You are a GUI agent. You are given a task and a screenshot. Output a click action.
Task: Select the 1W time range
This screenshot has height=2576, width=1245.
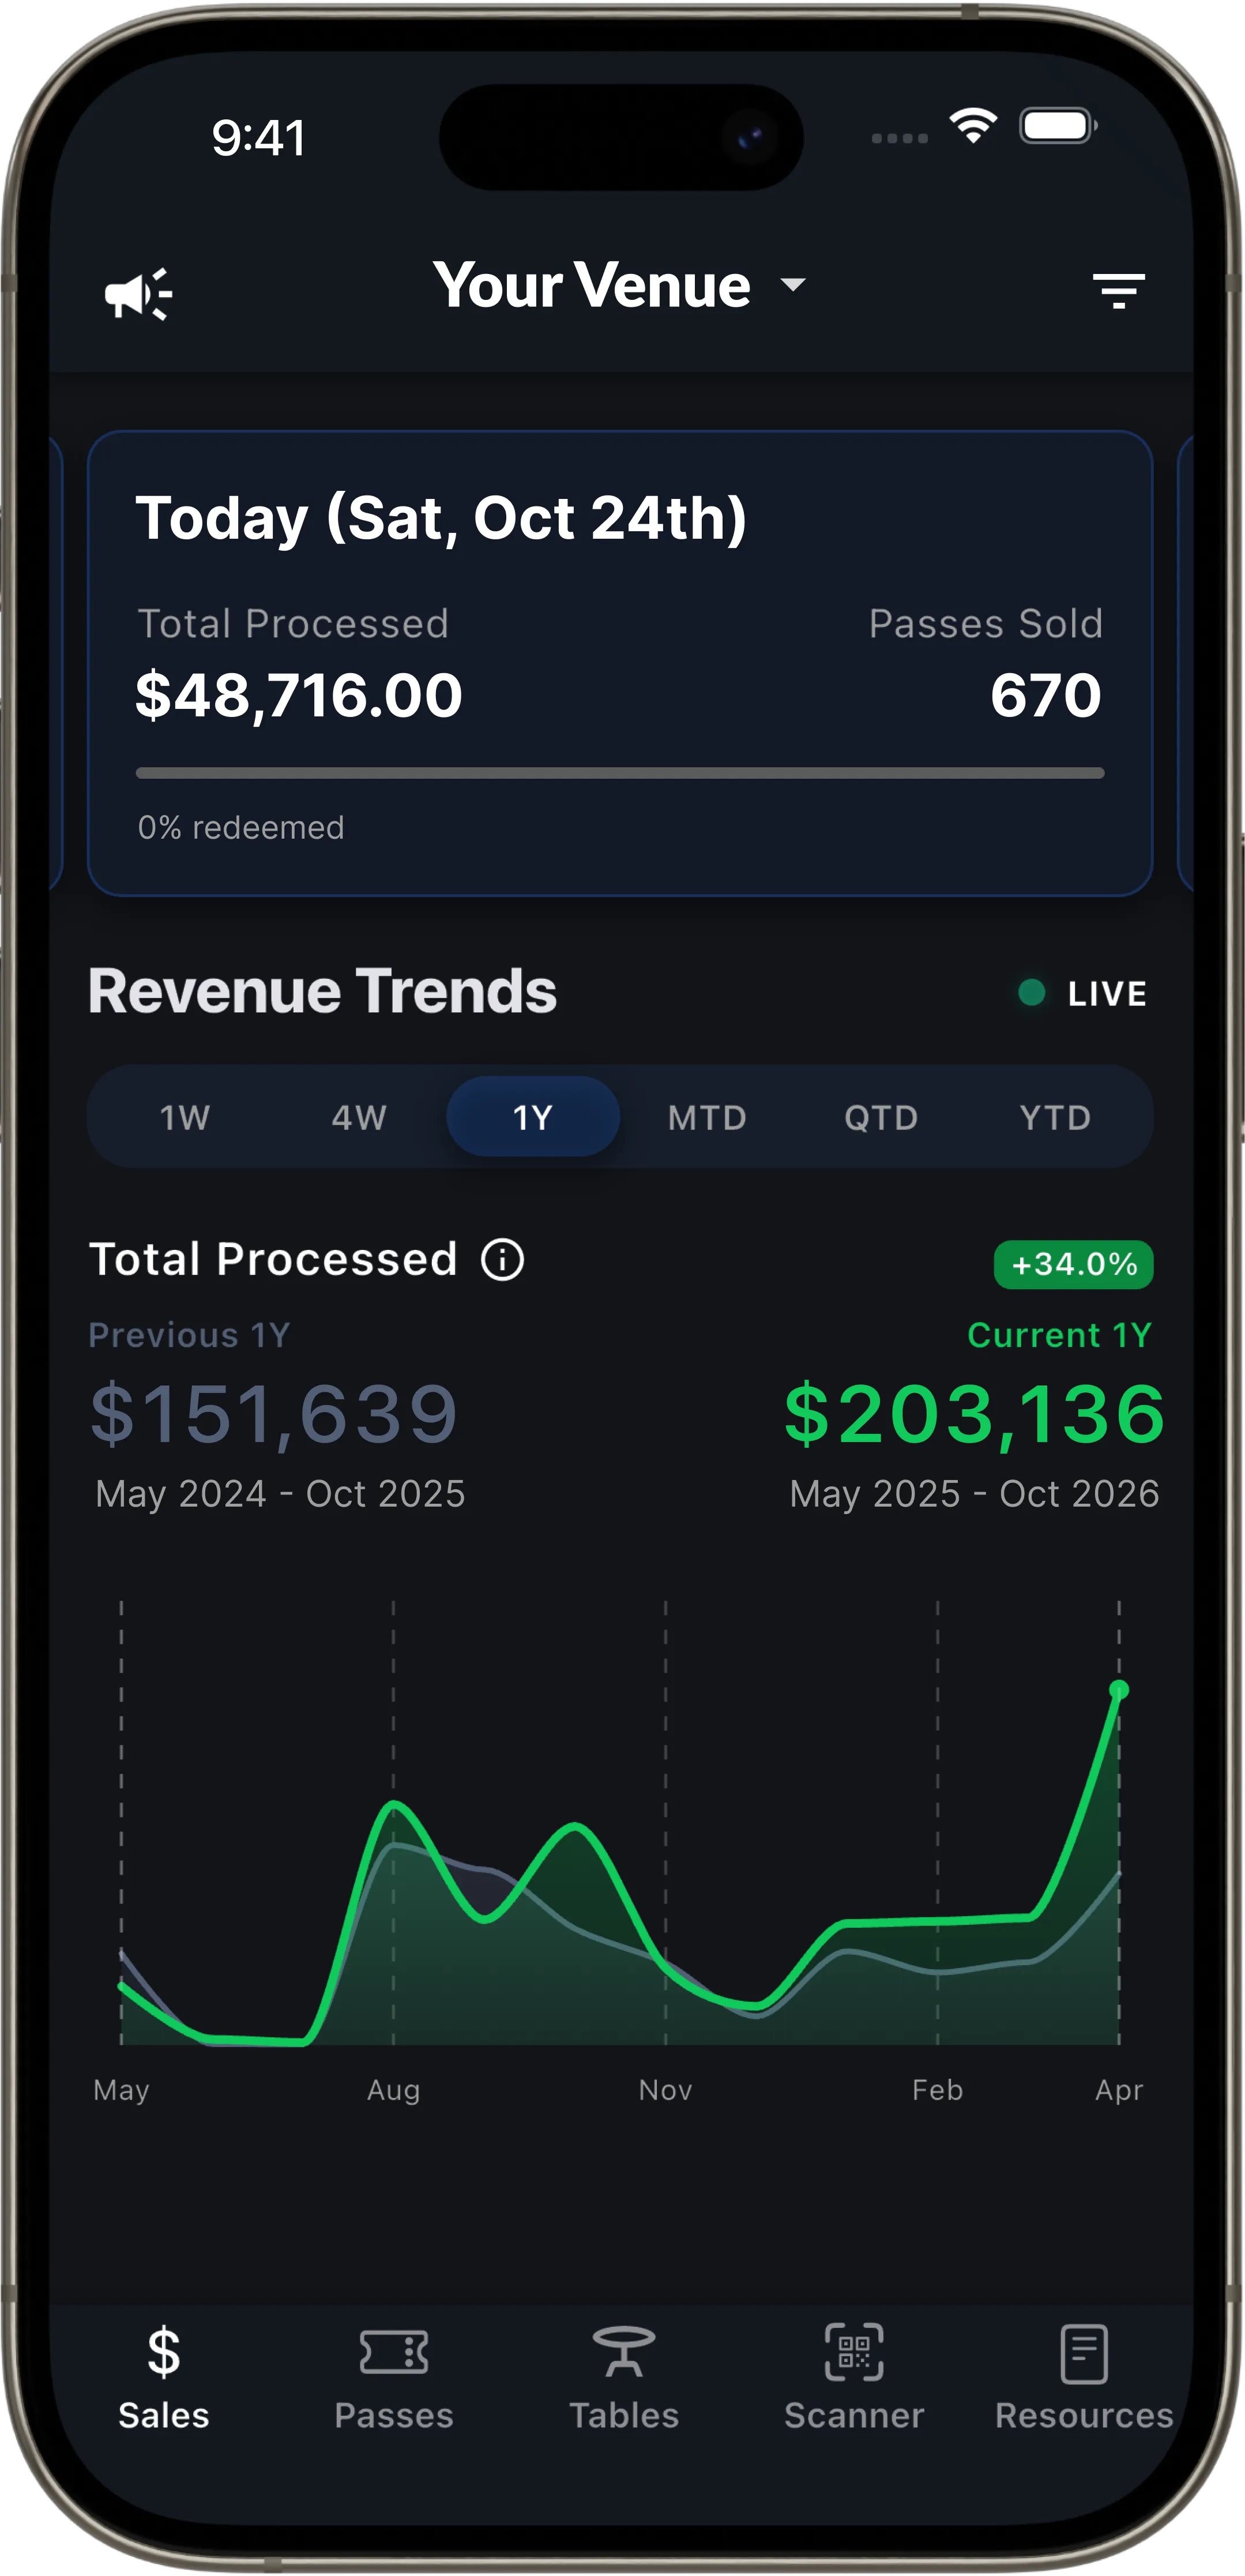coord(185,1117)
